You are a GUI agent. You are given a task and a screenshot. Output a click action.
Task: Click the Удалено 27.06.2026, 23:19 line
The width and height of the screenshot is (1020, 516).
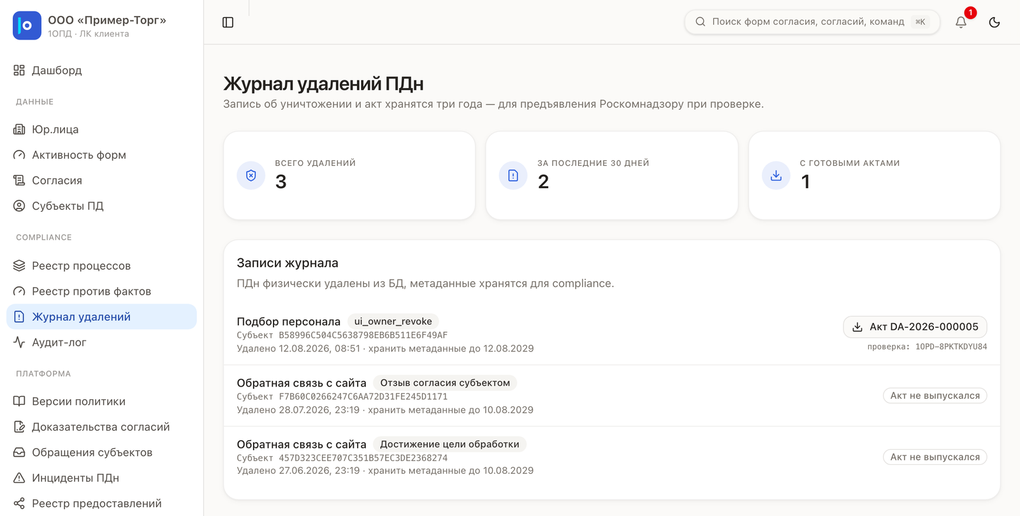pos(385,470)
